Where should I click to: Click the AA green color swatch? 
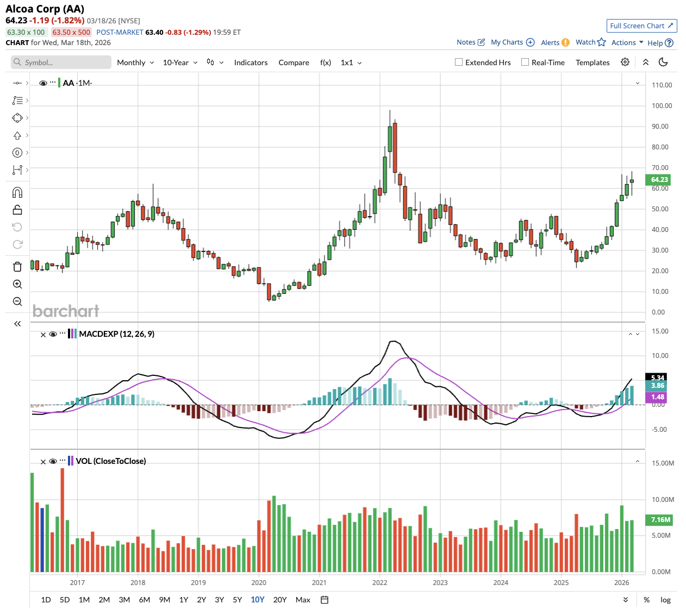59,83
